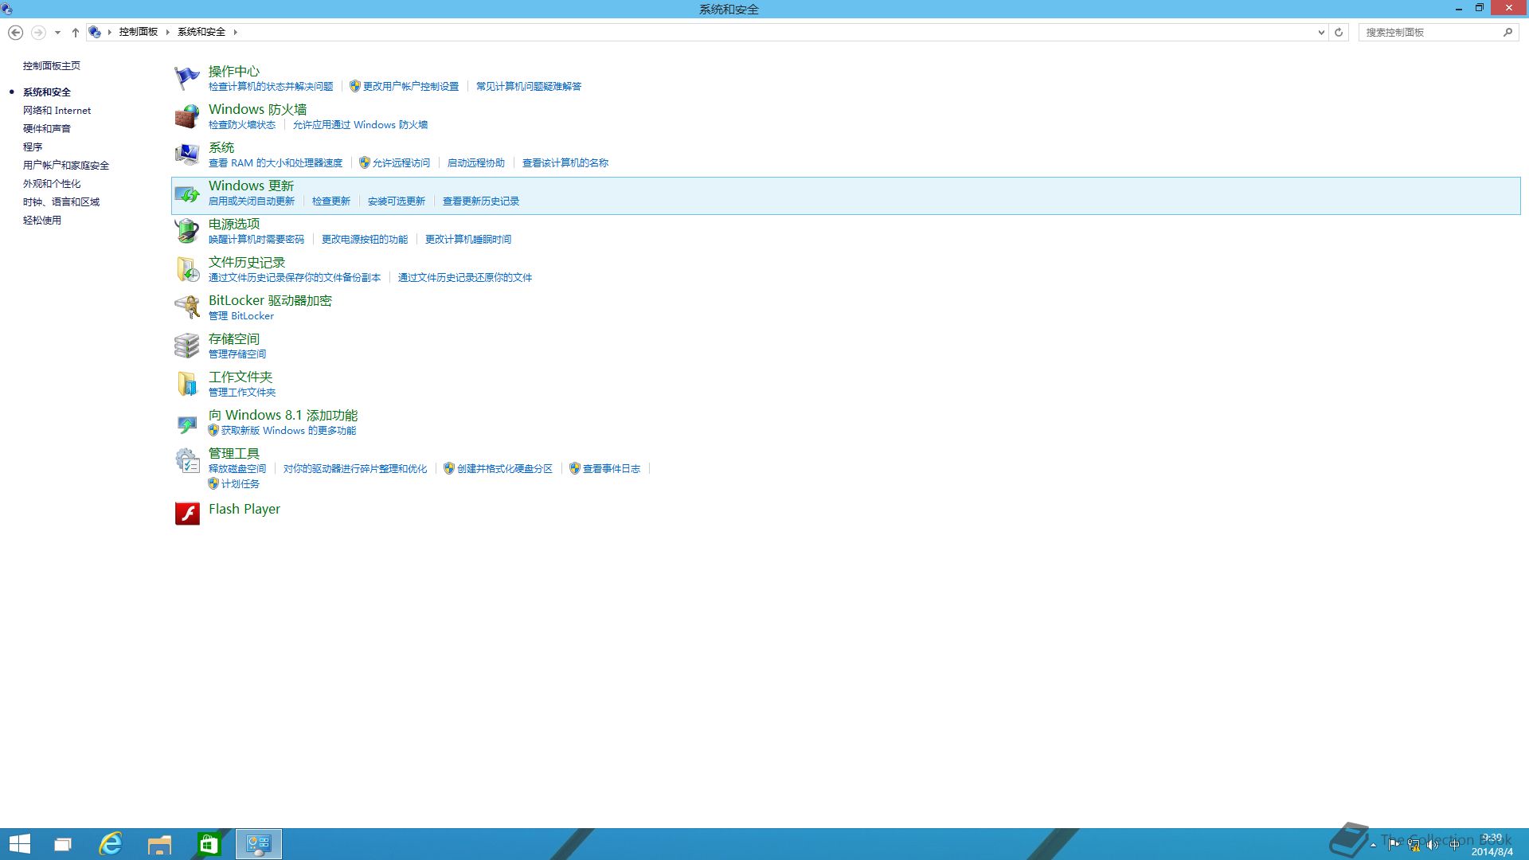
Task: Open the 操作中心 heading link
Action: click(x=234, y=71)
